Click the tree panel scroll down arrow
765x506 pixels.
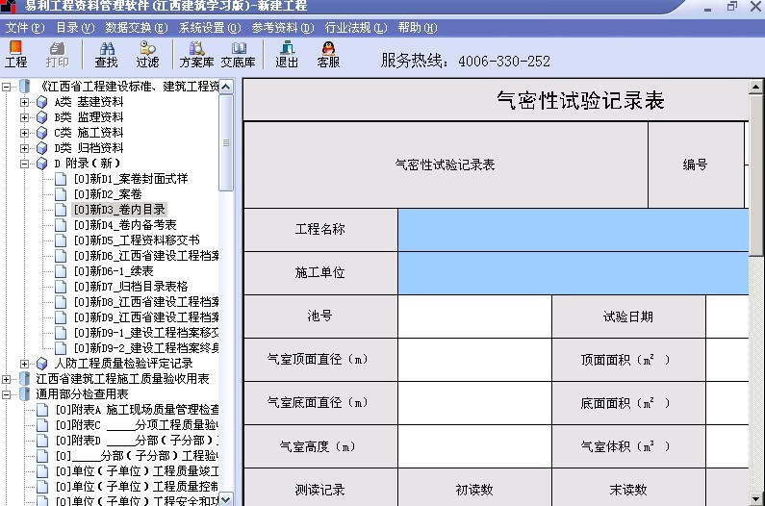tap(227, 499)
